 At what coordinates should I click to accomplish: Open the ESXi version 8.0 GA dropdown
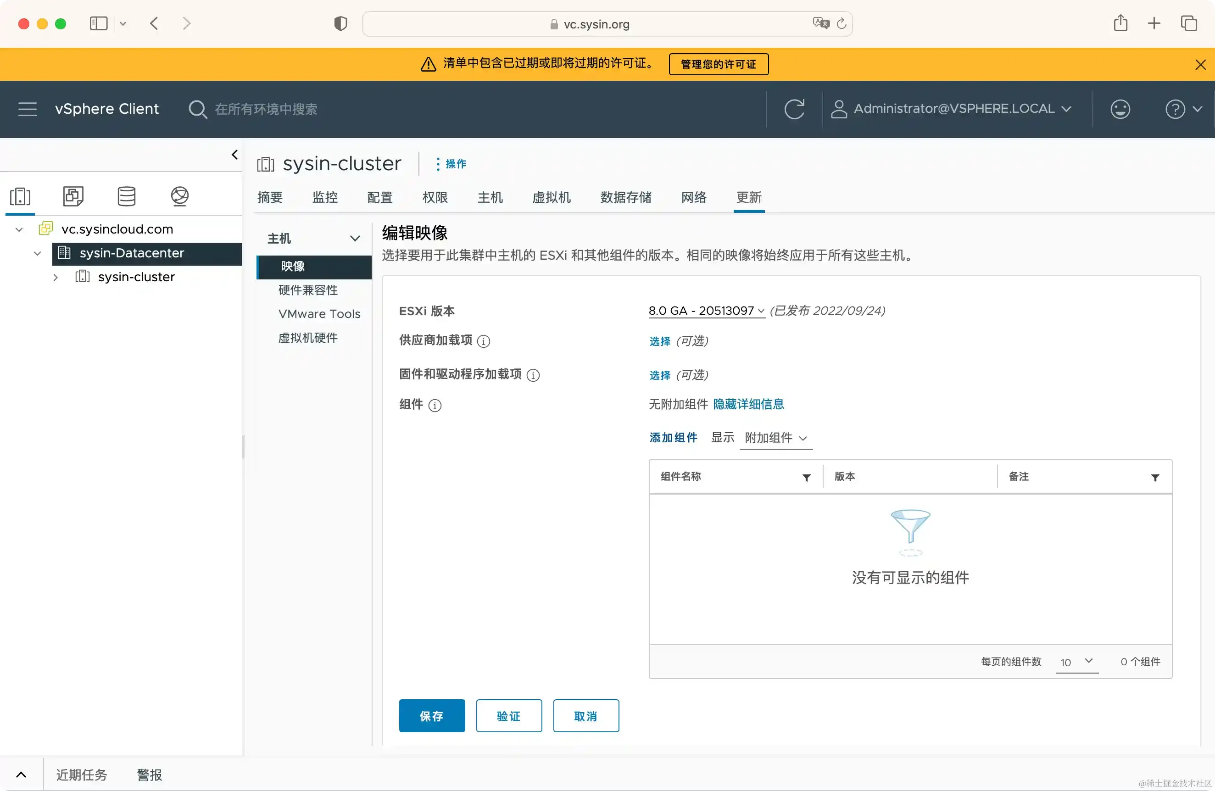click(706, 311)
